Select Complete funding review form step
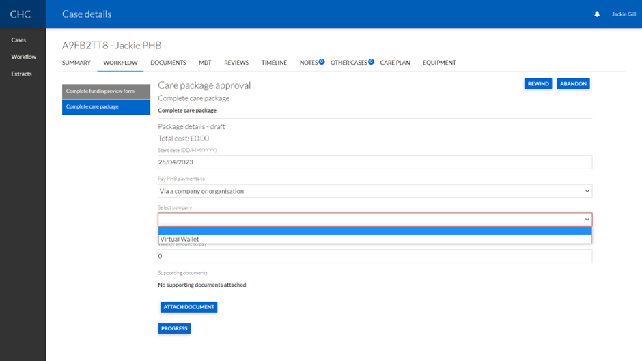This screenshot has height=361, width=642. point(106,91)
